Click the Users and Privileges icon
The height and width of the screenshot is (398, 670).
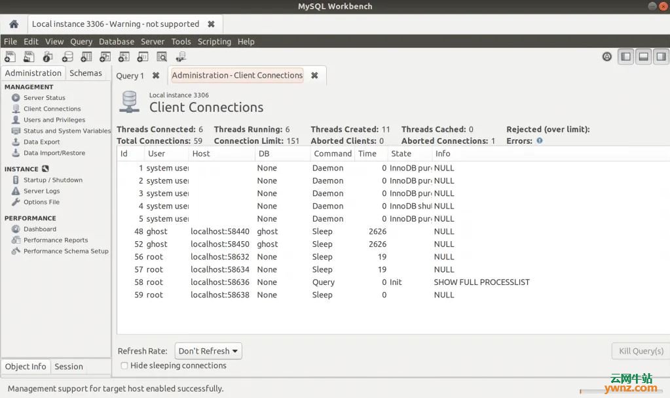coord(16,120)
